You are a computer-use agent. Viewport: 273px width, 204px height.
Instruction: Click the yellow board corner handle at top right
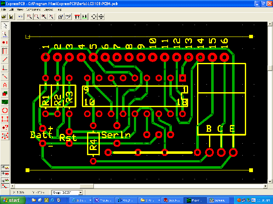tap(251, 37)
